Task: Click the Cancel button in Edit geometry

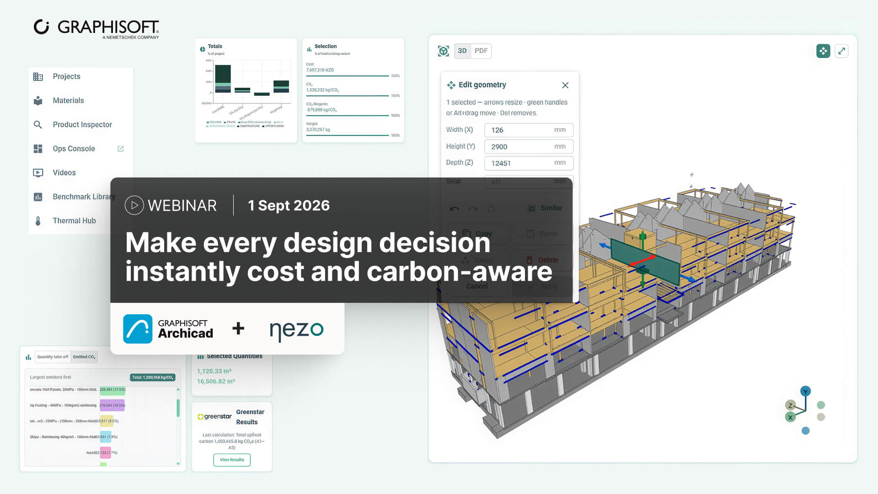Action: (477, 286)
